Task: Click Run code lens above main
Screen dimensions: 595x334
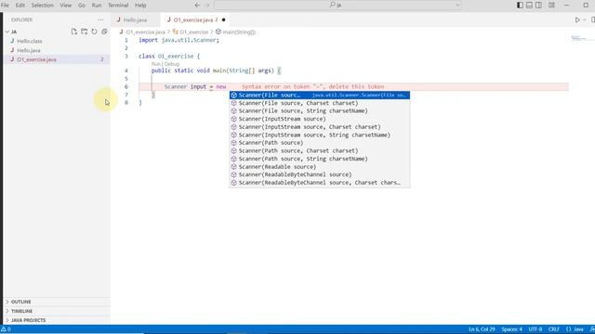Action: [155, 64]
